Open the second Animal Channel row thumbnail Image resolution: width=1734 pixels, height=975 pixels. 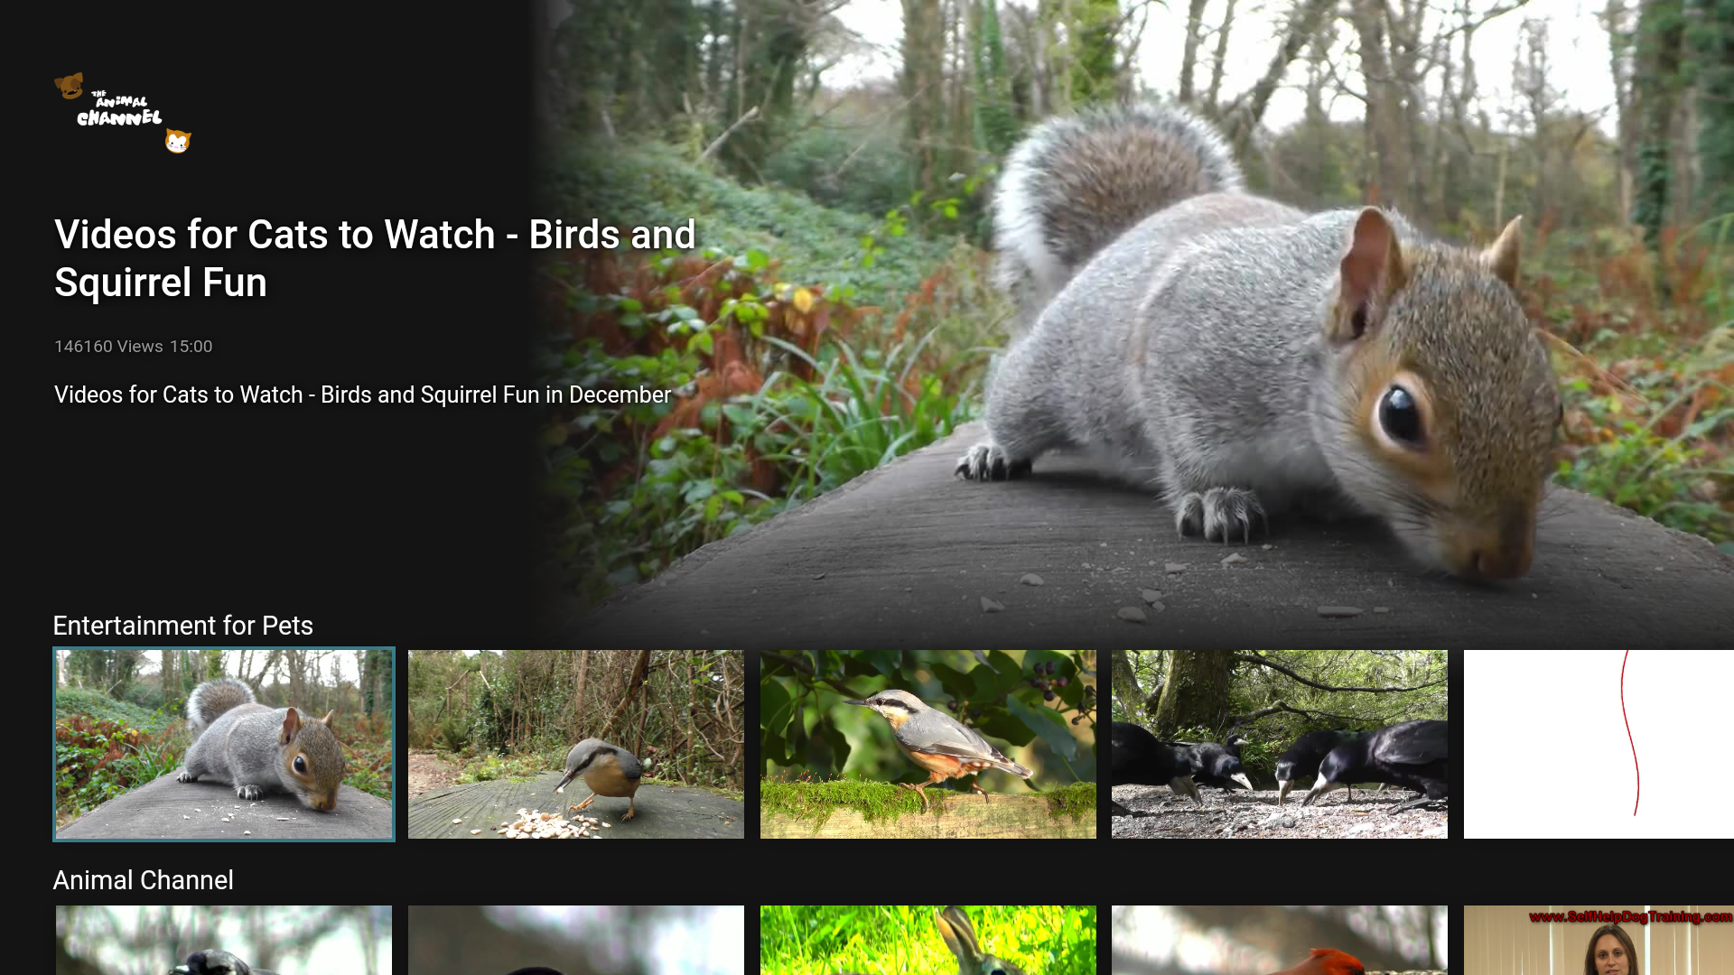click(x=576, y=940)
